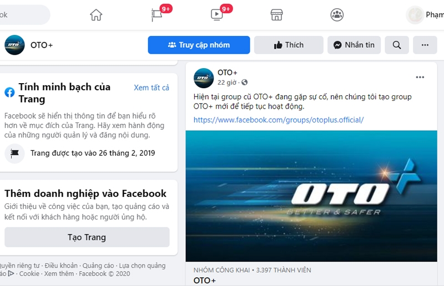Screen dimensions: 444x286
Task: Open page options three-dot menu button
Action: click(x=425, y=45)
